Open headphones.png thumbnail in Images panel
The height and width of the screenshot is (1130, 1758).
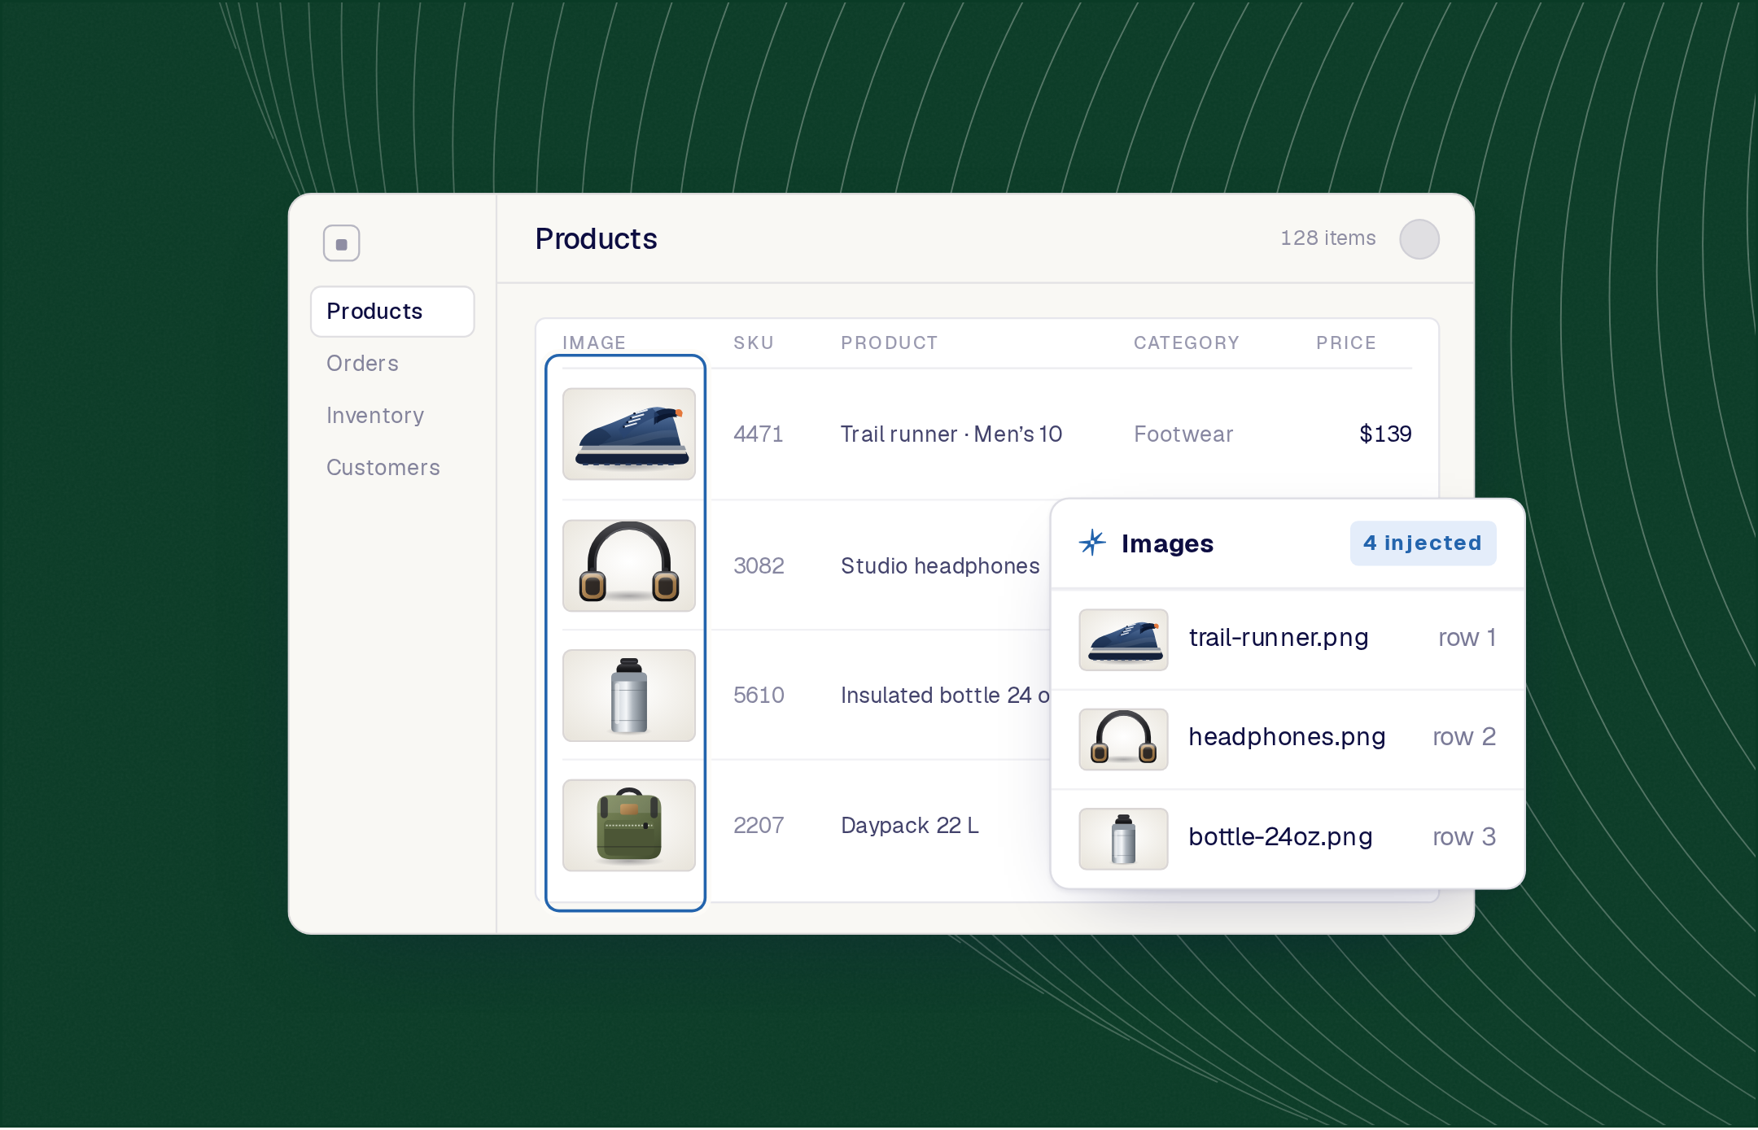(1123, 740)
